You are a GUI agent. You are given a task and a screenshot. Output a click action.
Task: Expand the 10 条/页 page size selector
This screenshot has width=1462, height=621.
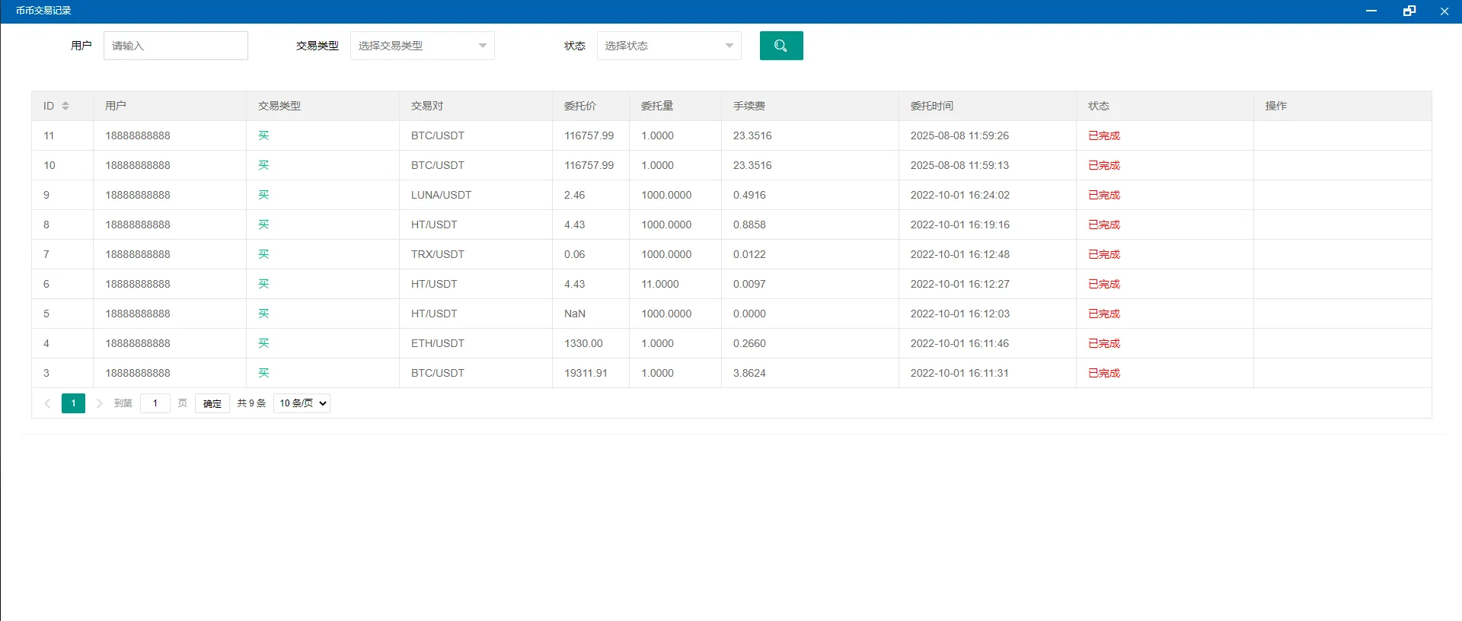click(302, 403)
